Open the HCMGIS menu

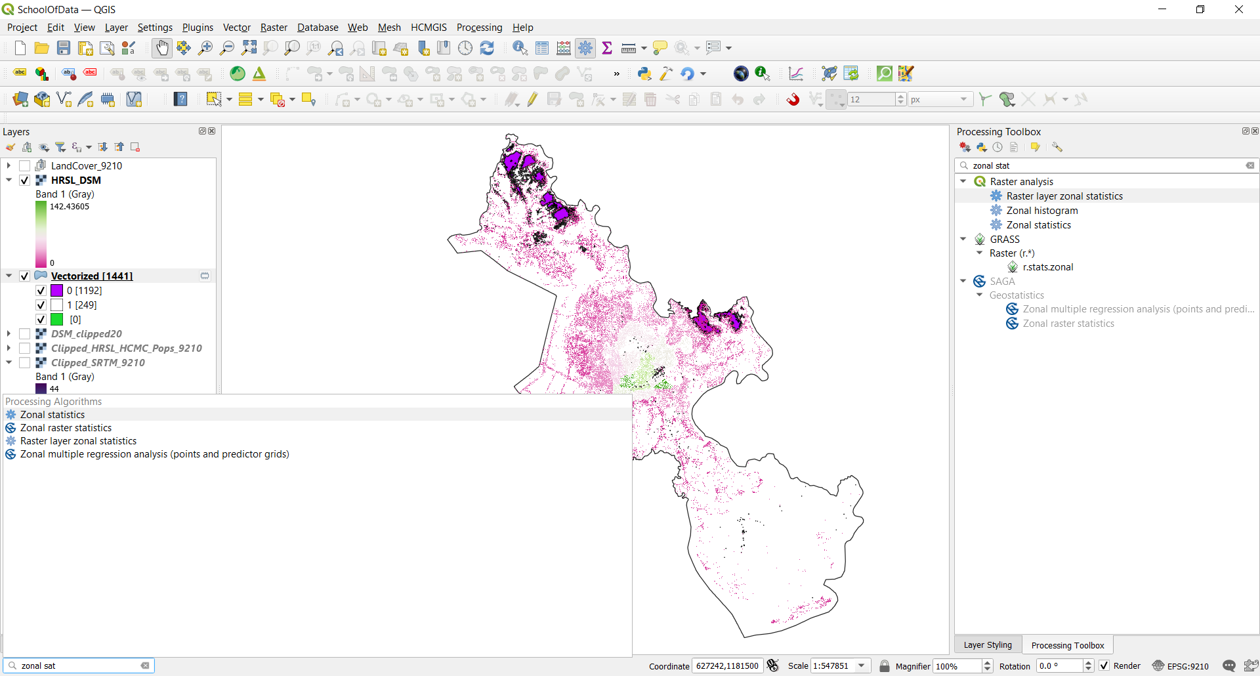429,28
